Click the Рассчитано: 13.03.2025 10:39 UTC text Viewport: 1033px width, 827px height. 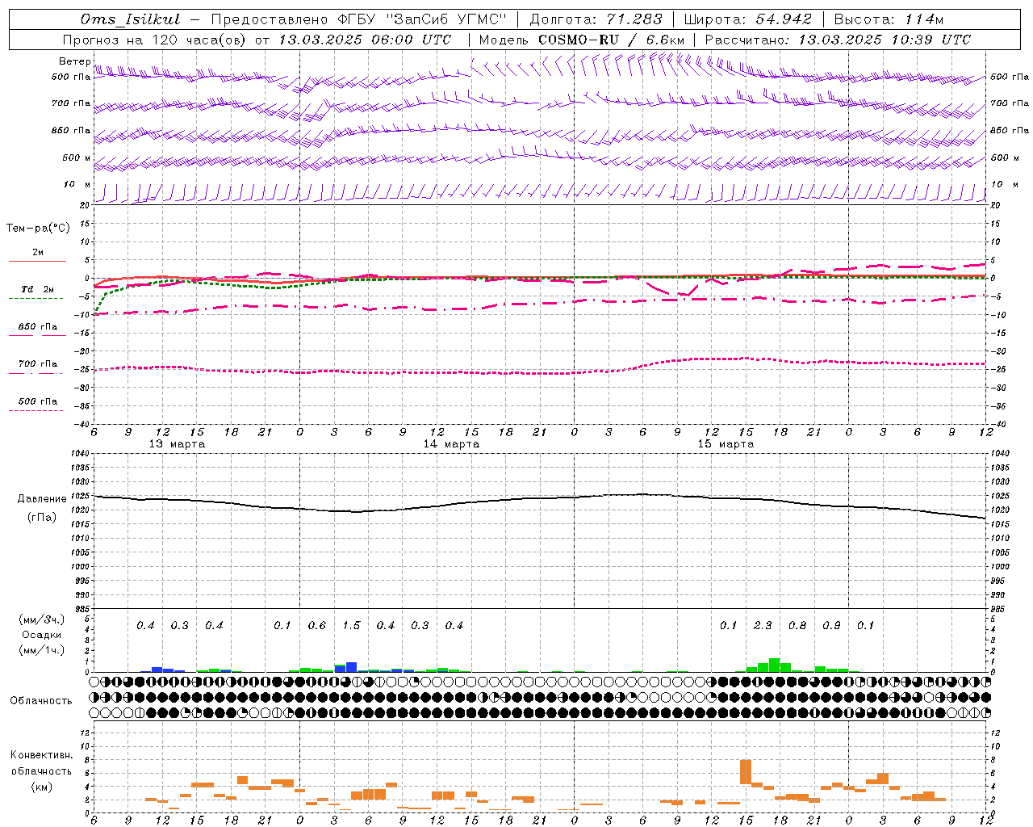838,40
